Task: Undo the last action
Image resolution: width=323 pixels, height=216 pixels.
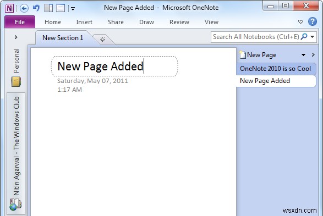Action: 36,8
